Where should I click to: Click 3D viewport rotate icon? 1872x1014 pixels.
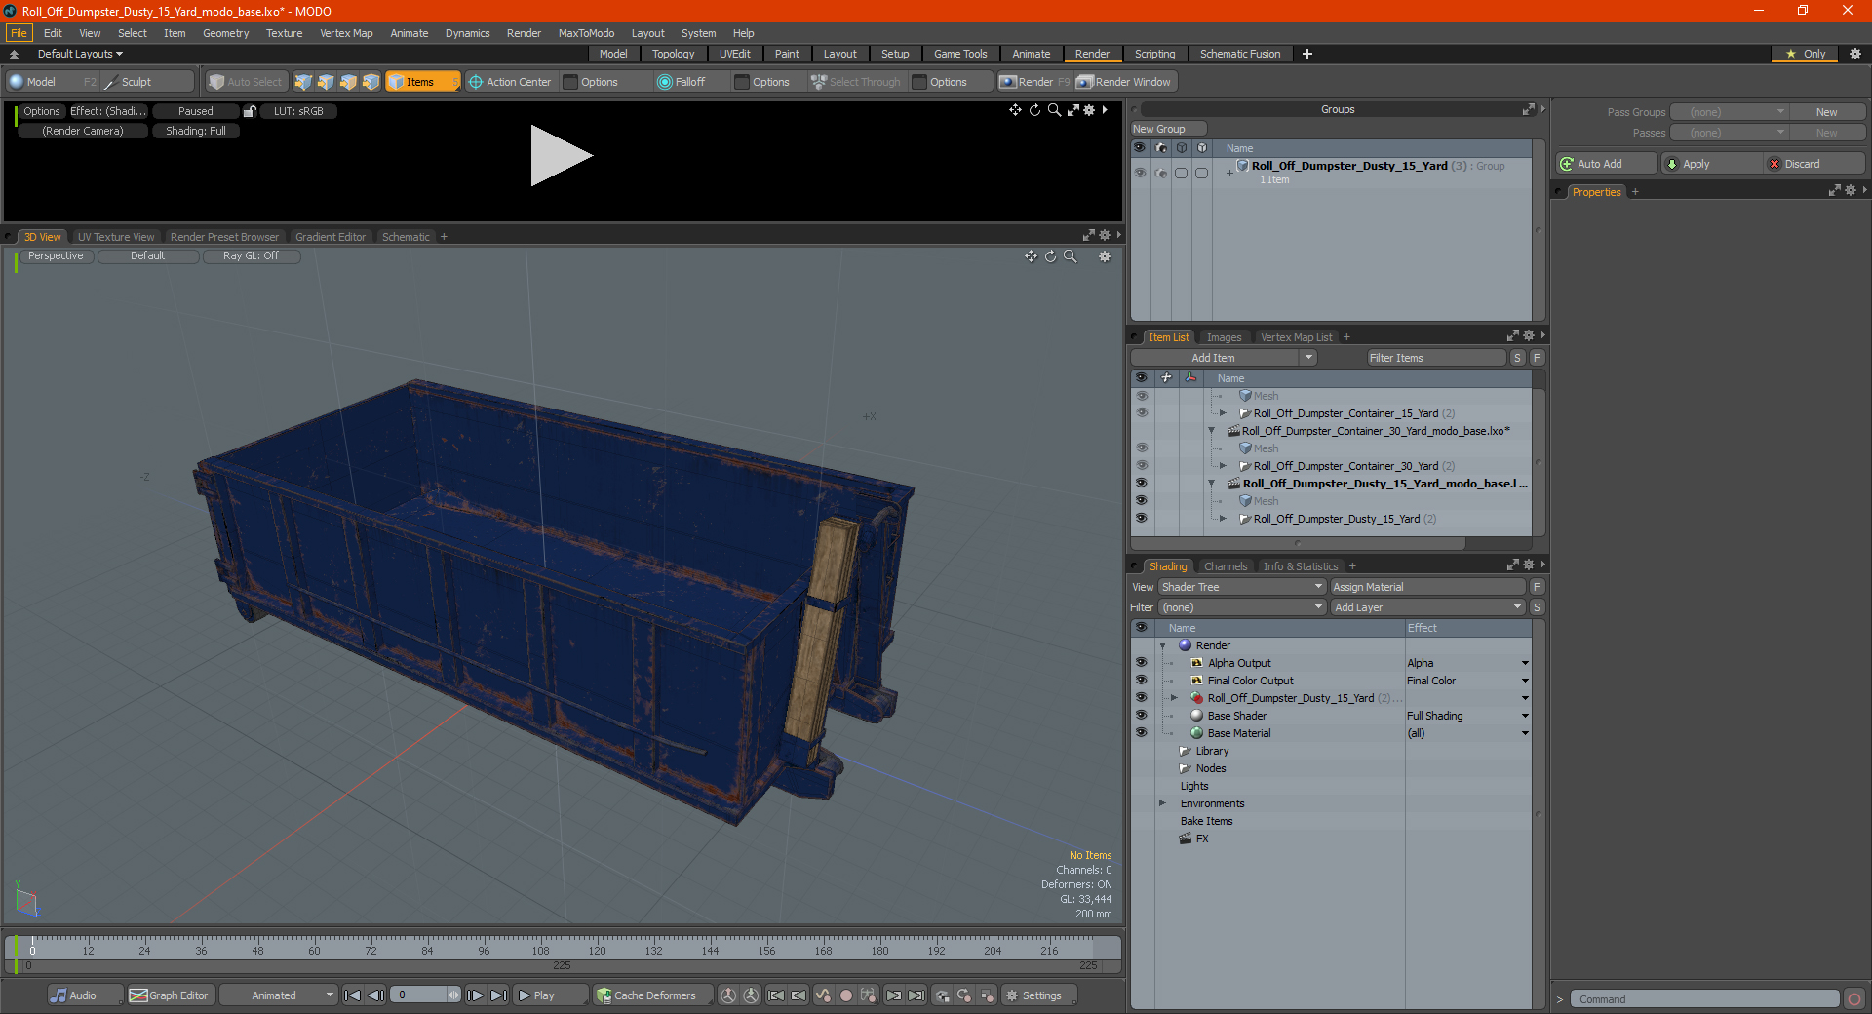[x=1050, y=256]
